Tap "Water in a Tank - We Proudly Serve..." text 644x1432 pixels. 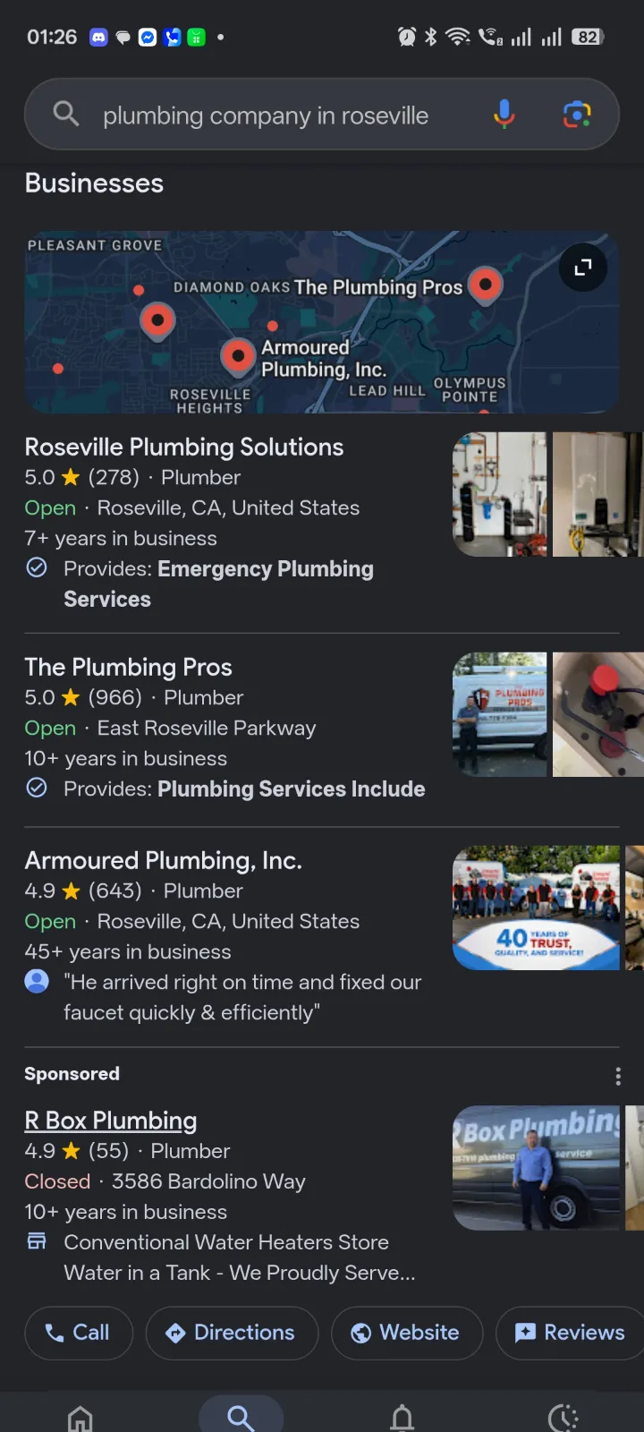[240, 1273]
